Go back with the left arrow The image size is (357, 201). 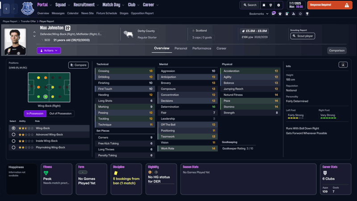(x=6, y=8)
